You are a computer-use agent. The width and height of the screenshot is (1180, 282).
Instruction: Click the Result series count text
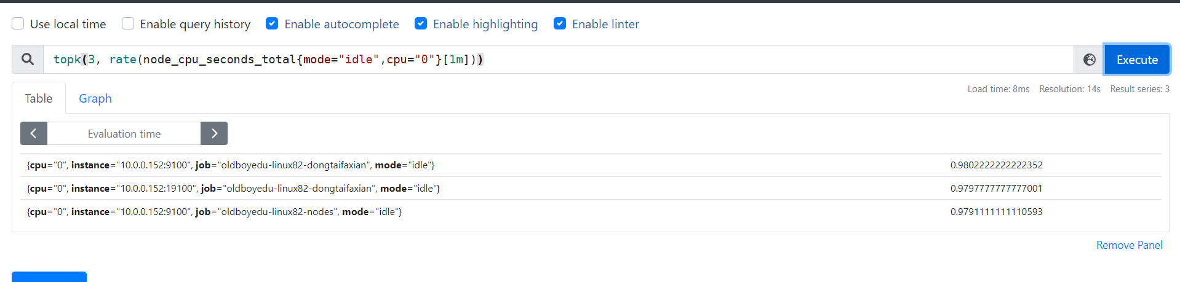[x=1139, y=89]
